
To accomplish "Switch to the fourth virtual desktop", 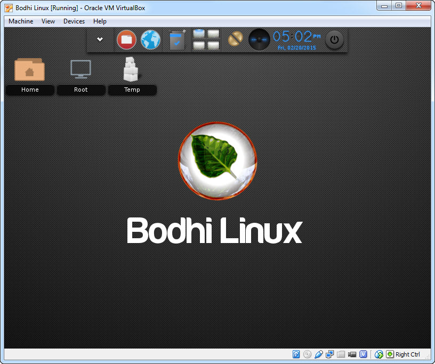I will pos(213,45).
